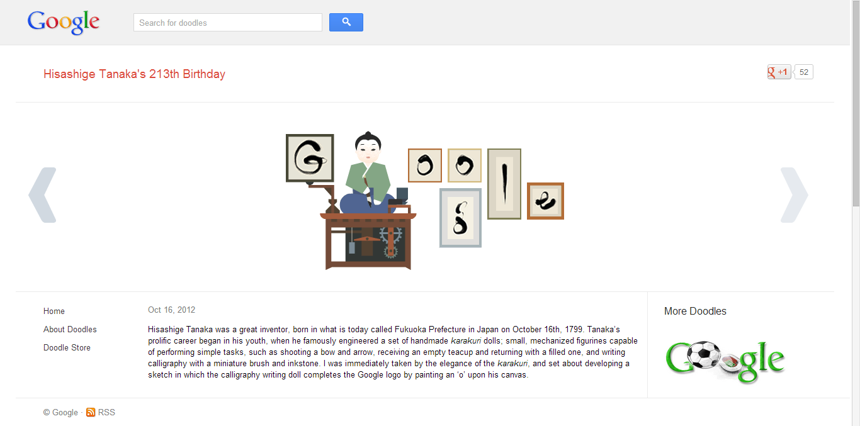
Task: Click the blue magnifier search button
Action: (x=346, y=22)
